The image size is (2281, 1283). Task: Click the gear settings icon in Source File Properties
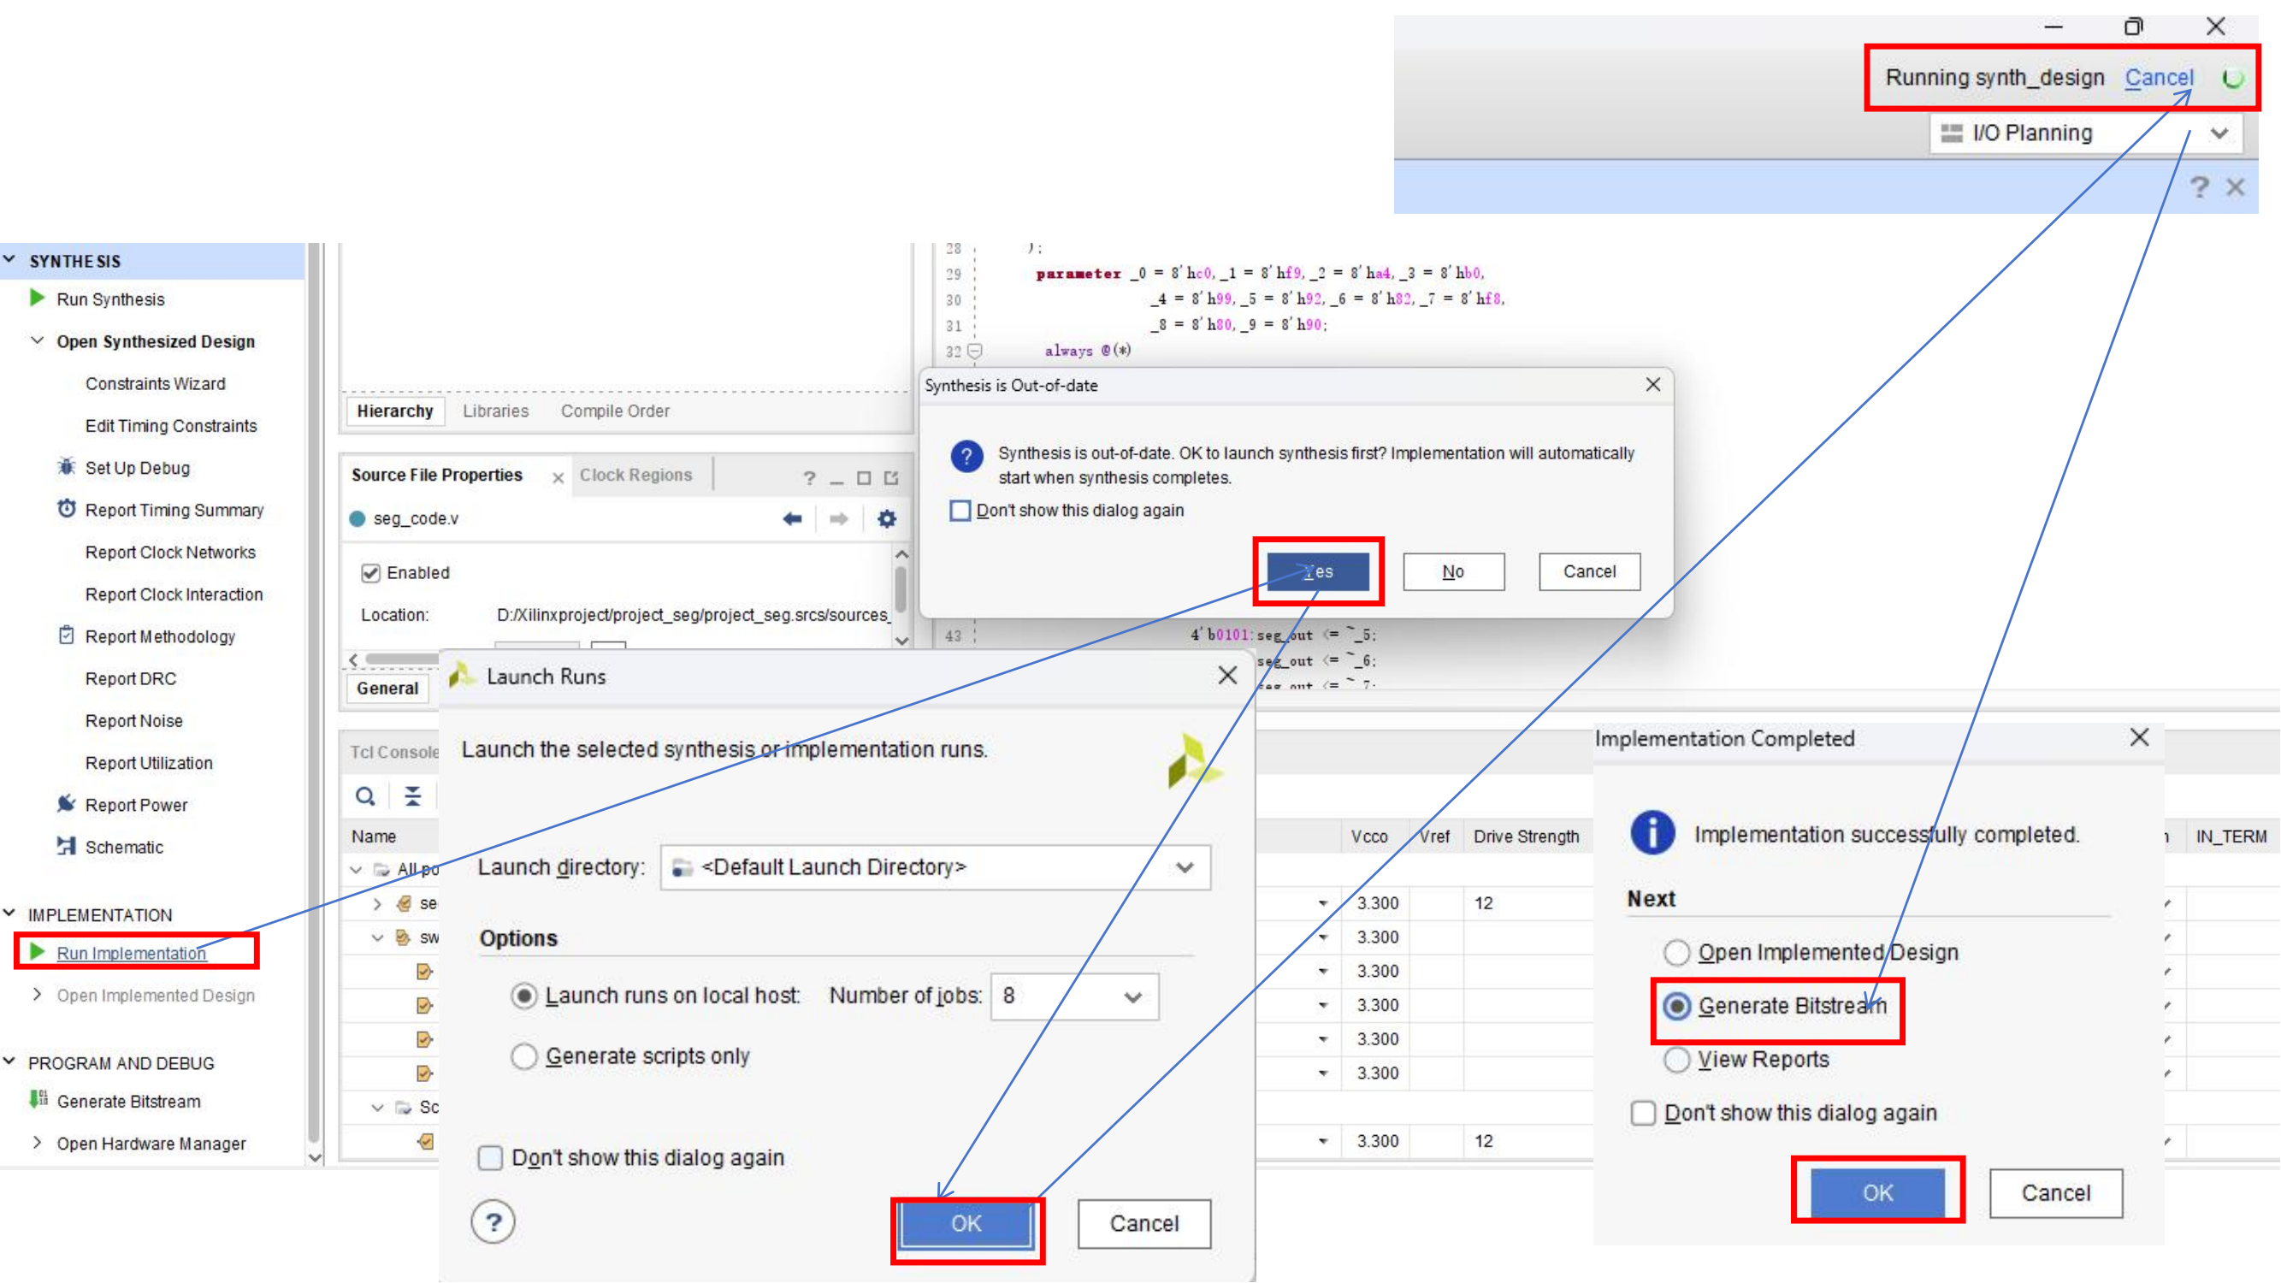[x=886, y=519]
